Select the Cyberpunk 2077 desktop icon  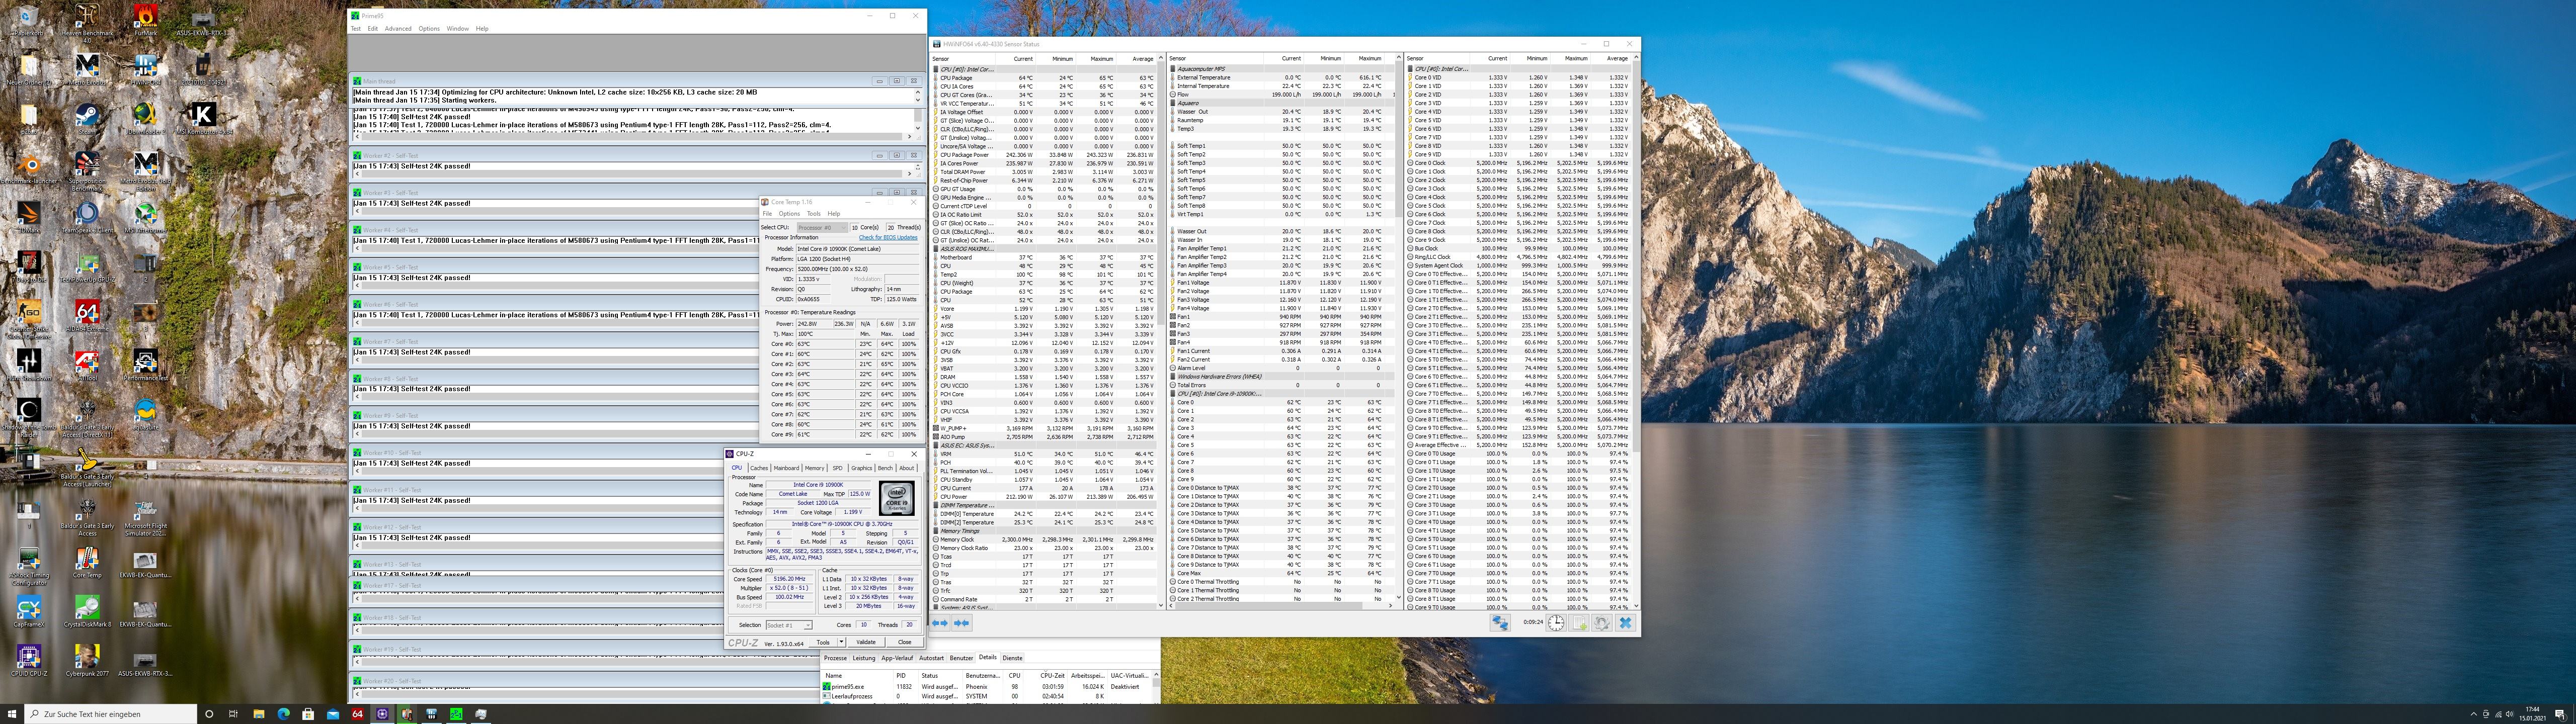87,661
